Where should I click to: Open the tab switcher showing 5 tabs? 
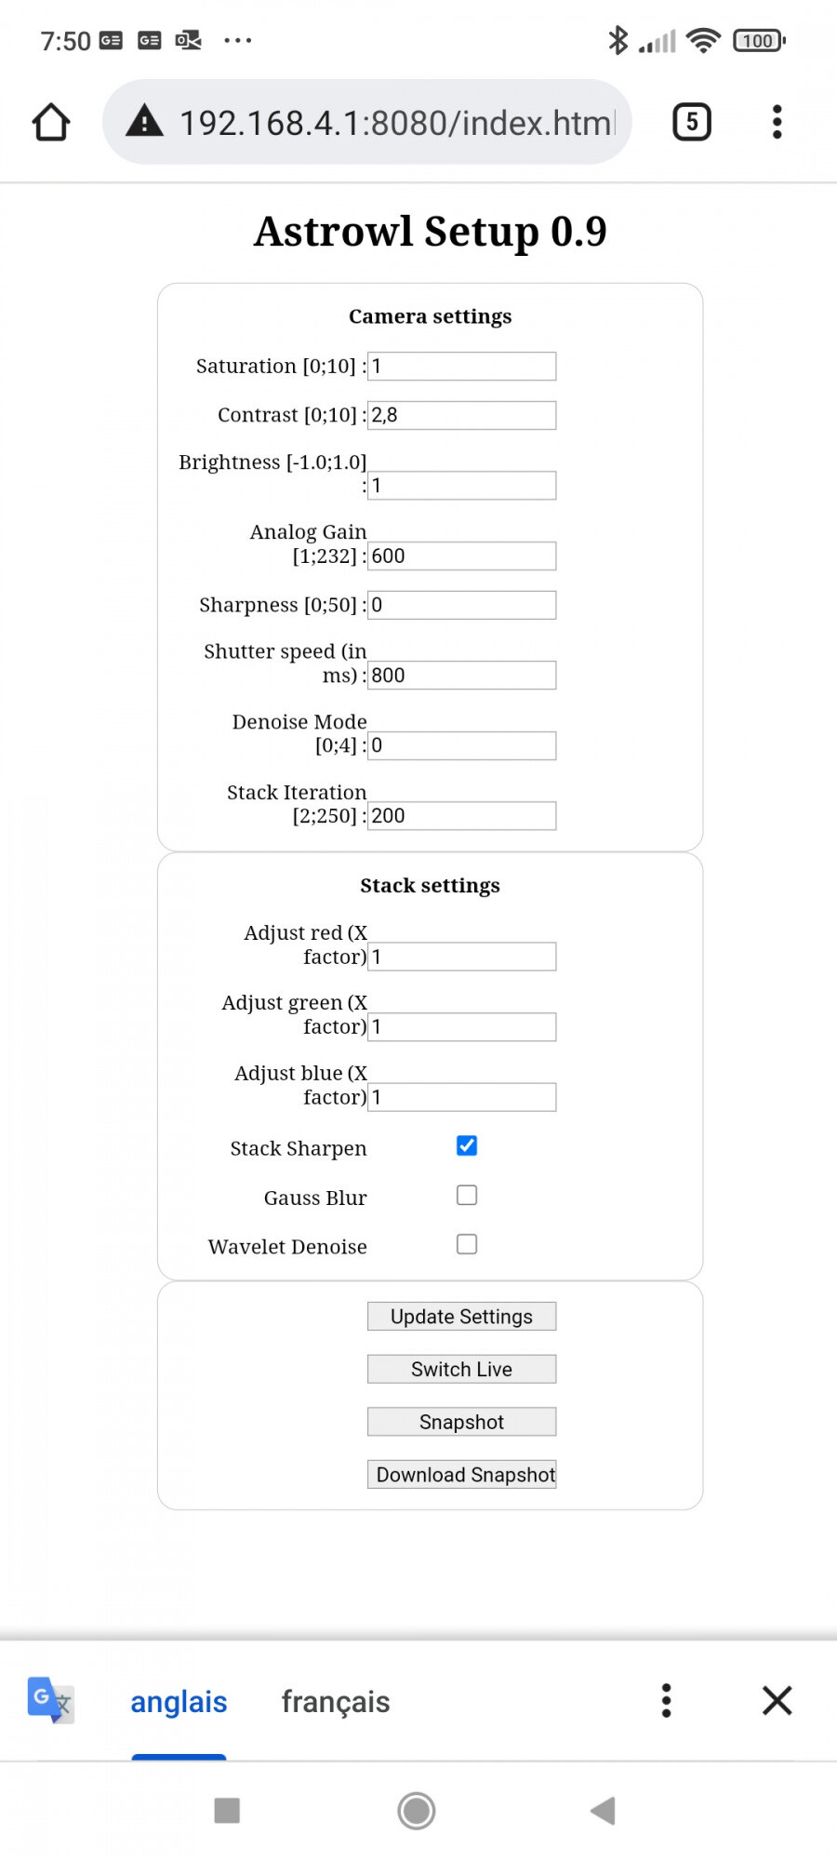[x=691, y=122]
